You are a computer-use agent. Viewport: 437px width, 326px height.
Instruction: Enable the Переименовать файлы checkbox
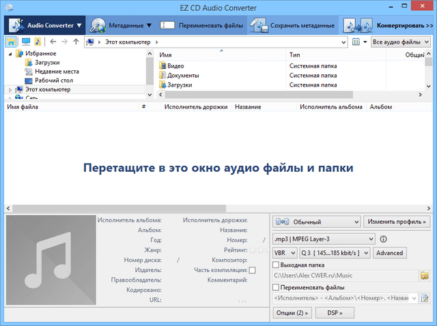pyautogui.click(x=276, y=287)
